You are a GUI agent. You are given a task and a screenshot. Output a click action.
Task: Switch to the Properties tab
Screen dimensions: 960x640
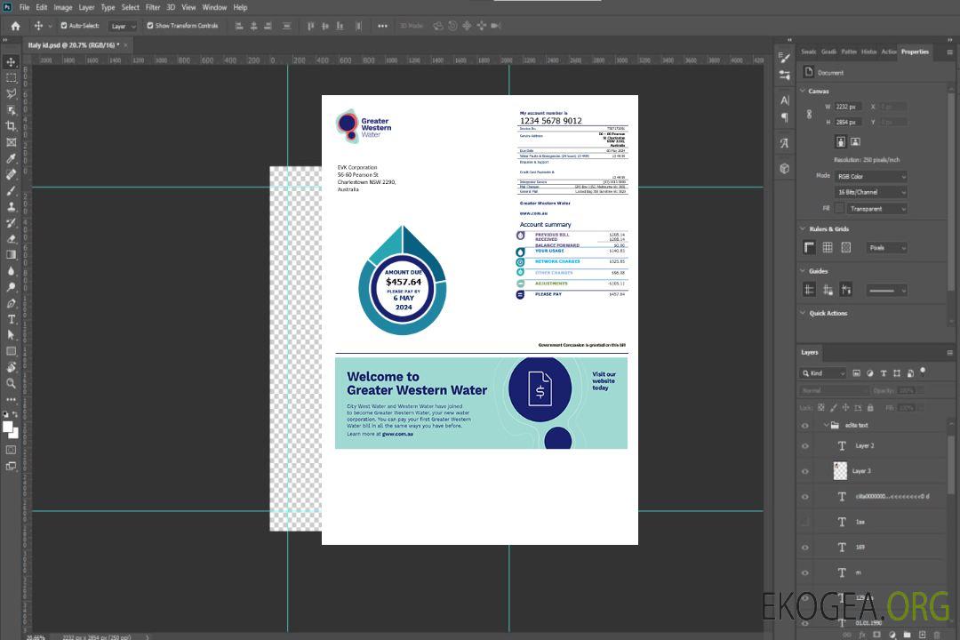point(915,52)
